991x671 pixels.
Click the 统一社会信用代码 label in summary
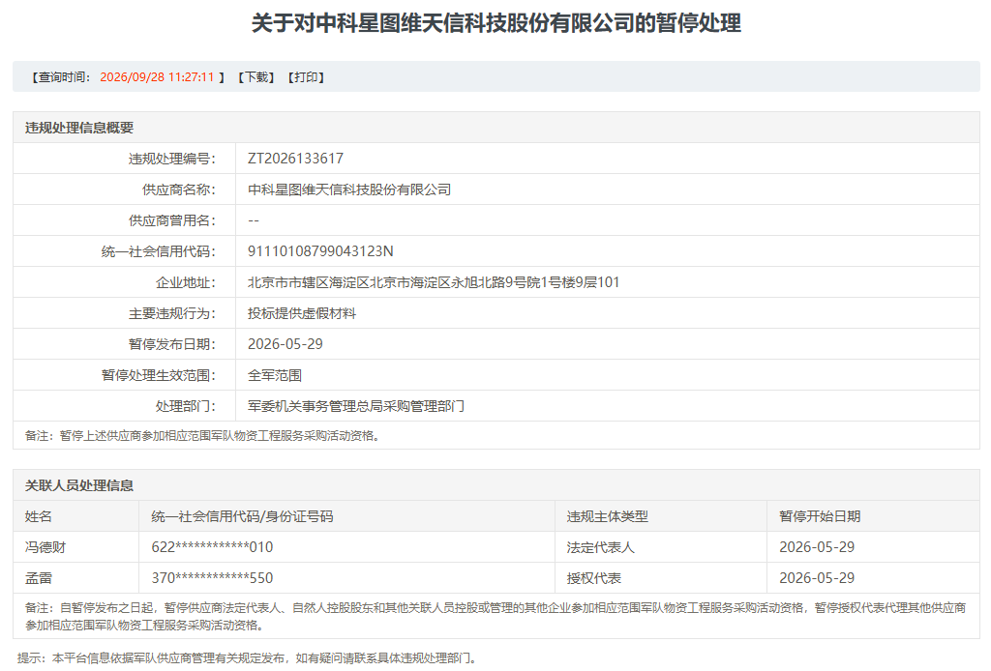point(159,251)
